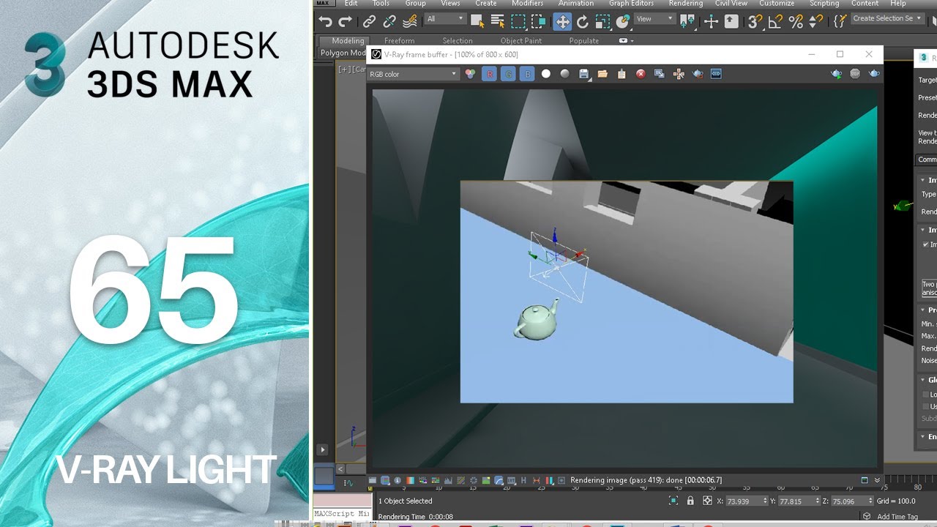Click the Undo arrow in main toolbar

click(x=326, y=21)
